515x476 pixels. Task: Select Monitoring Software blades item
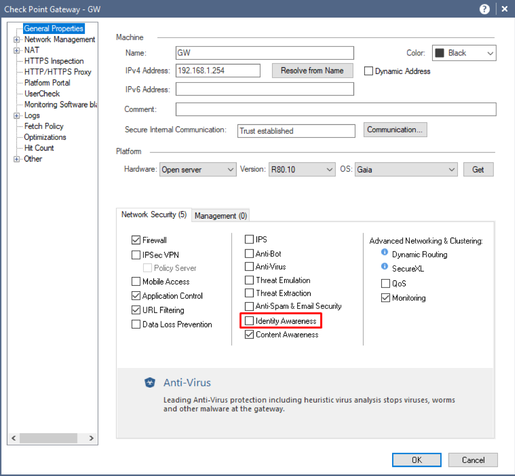60,104
